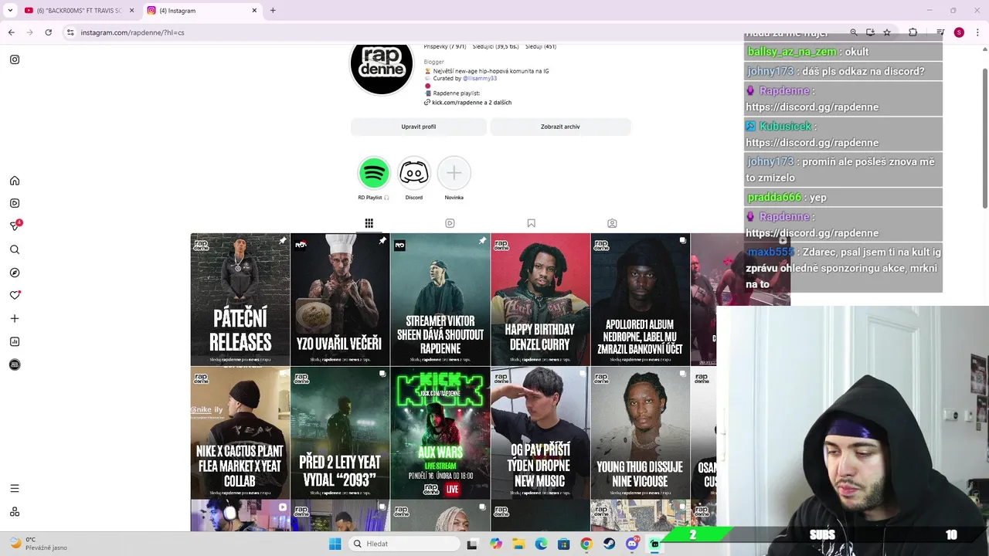
Task: Add a new highlight with Novinka plus
Action: click(x=454, y=173)
